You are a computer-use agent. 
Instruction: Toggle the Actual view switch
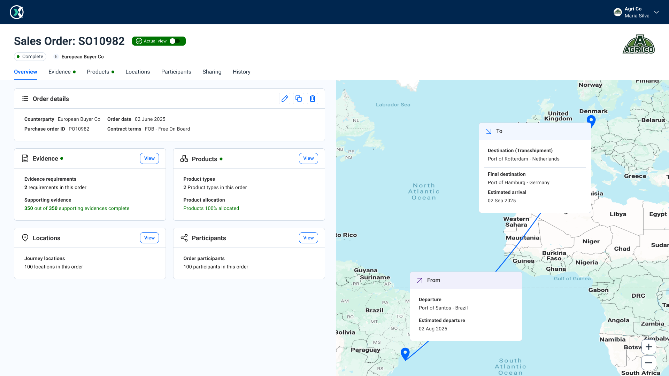175,41
